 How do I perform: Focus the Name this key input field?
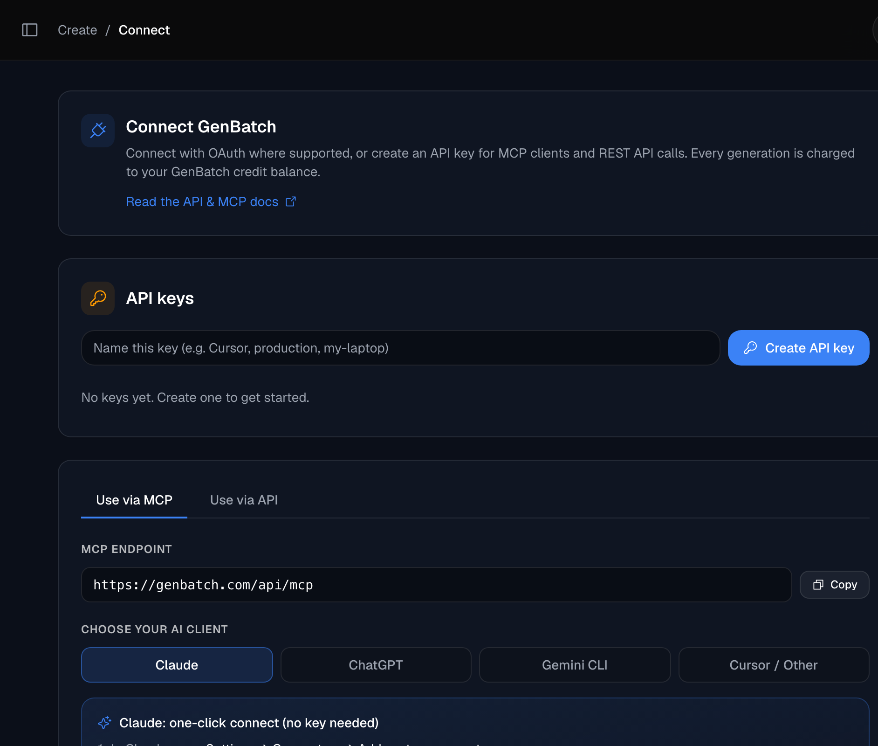(401, 348)
